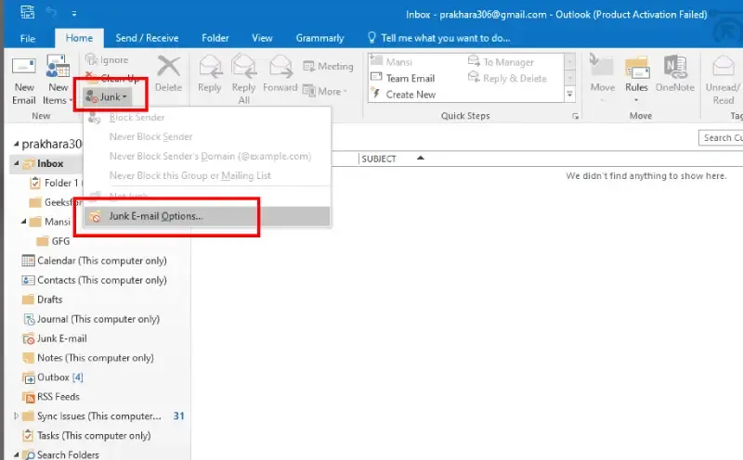Collapse the Search Folders arrow
The height and width of the screenshot is (460, 743).
pyautogui.click(x=16, y=454)
